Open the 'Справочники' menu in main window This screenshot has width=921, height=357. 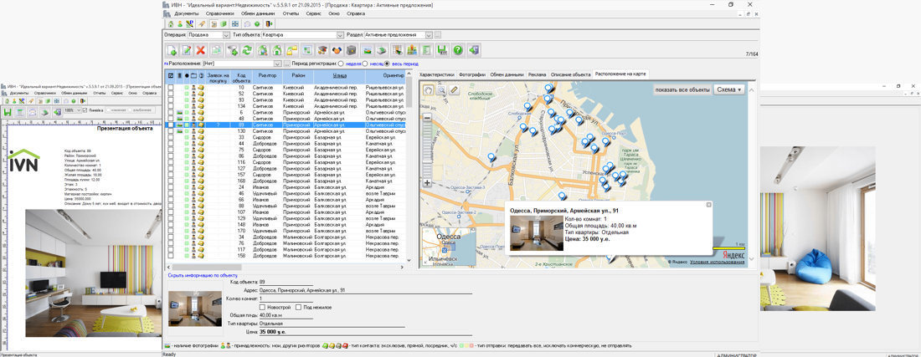pos(220,13)
